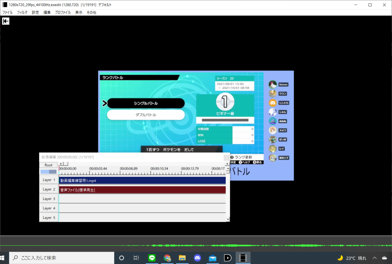Open LINE from the taskbar

152,258
